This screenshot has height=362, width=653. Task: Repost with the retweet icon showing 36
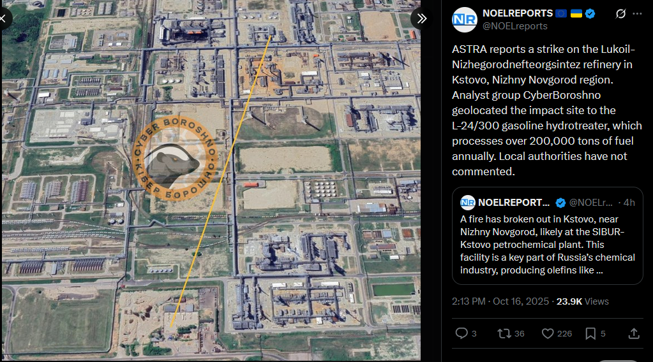coord(504,333)
